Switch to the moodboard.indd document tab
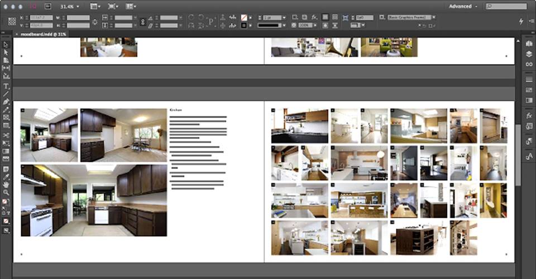Screen dimensions: 536x279 (44, 34)
